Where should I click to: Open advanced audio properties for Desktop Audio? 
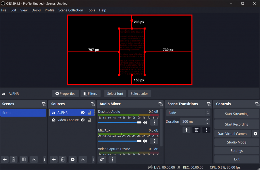pyautogui.click(x=154, y=122)
